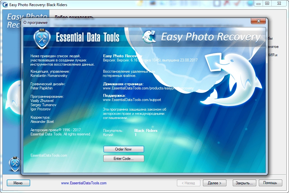
Task: Click the name Igor Prozorov
Action: (40, 109)
